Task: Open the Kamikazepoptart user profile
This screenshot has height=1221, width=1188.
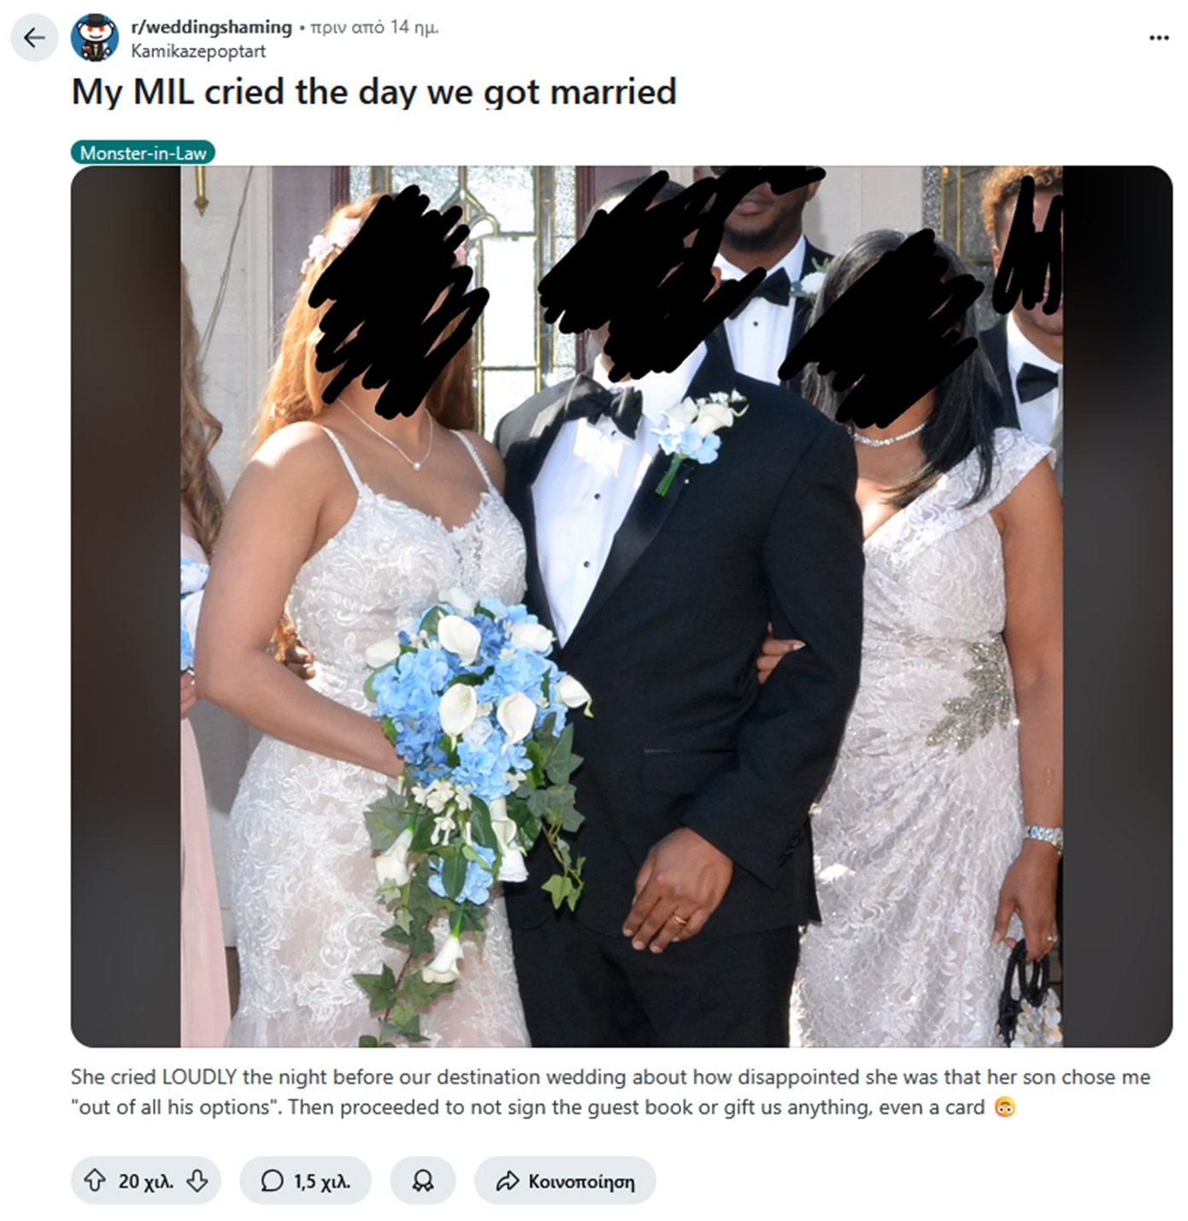Action: [x=198, y=51]
